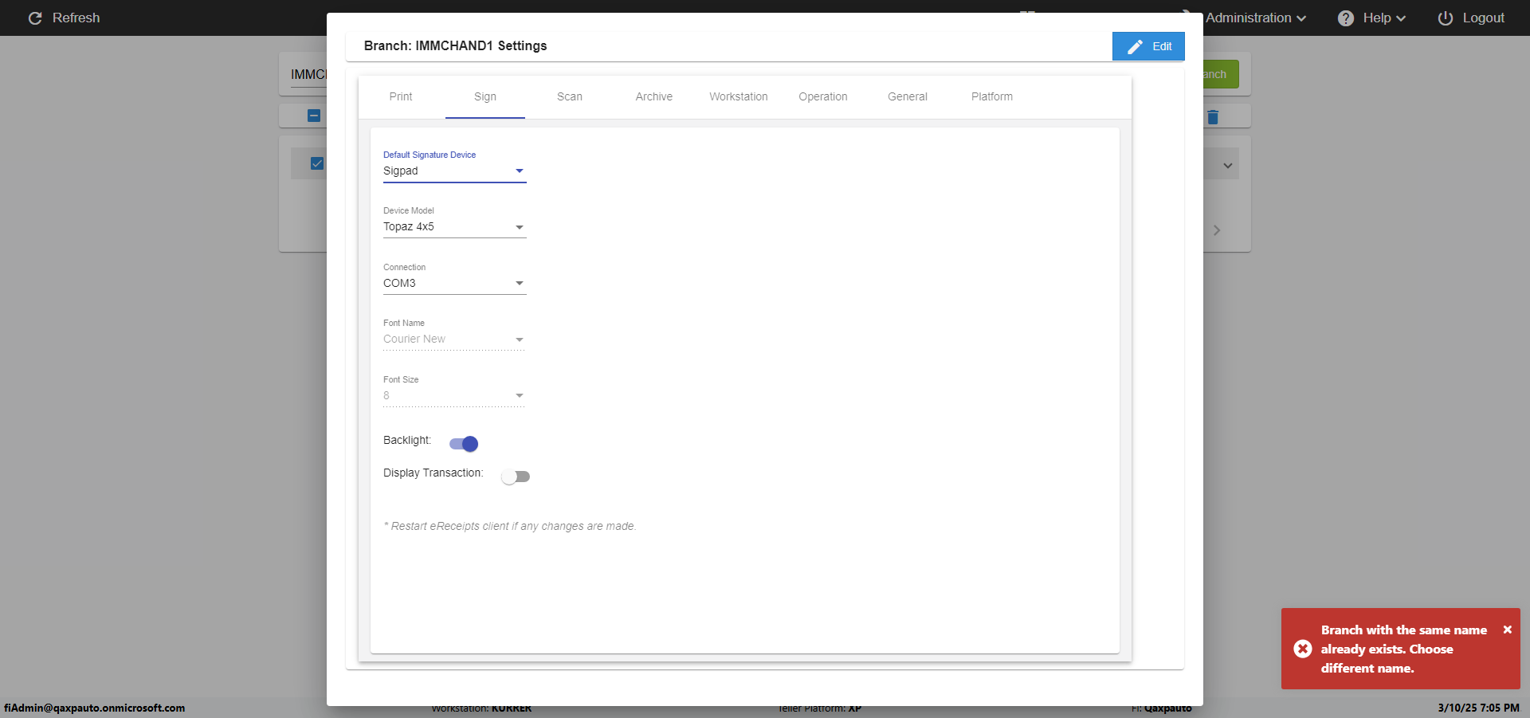Dismiss the error notification with X
1530x718 pixels.
pyautogui.click(x=1508, y=630)
